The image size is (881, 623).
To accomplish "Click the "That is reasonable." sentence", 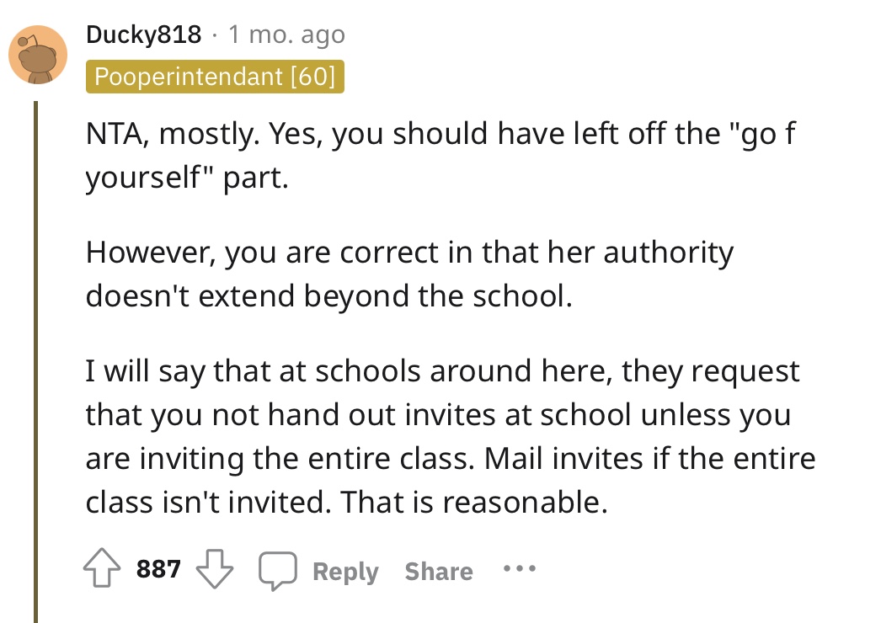I will click(473, 502).
